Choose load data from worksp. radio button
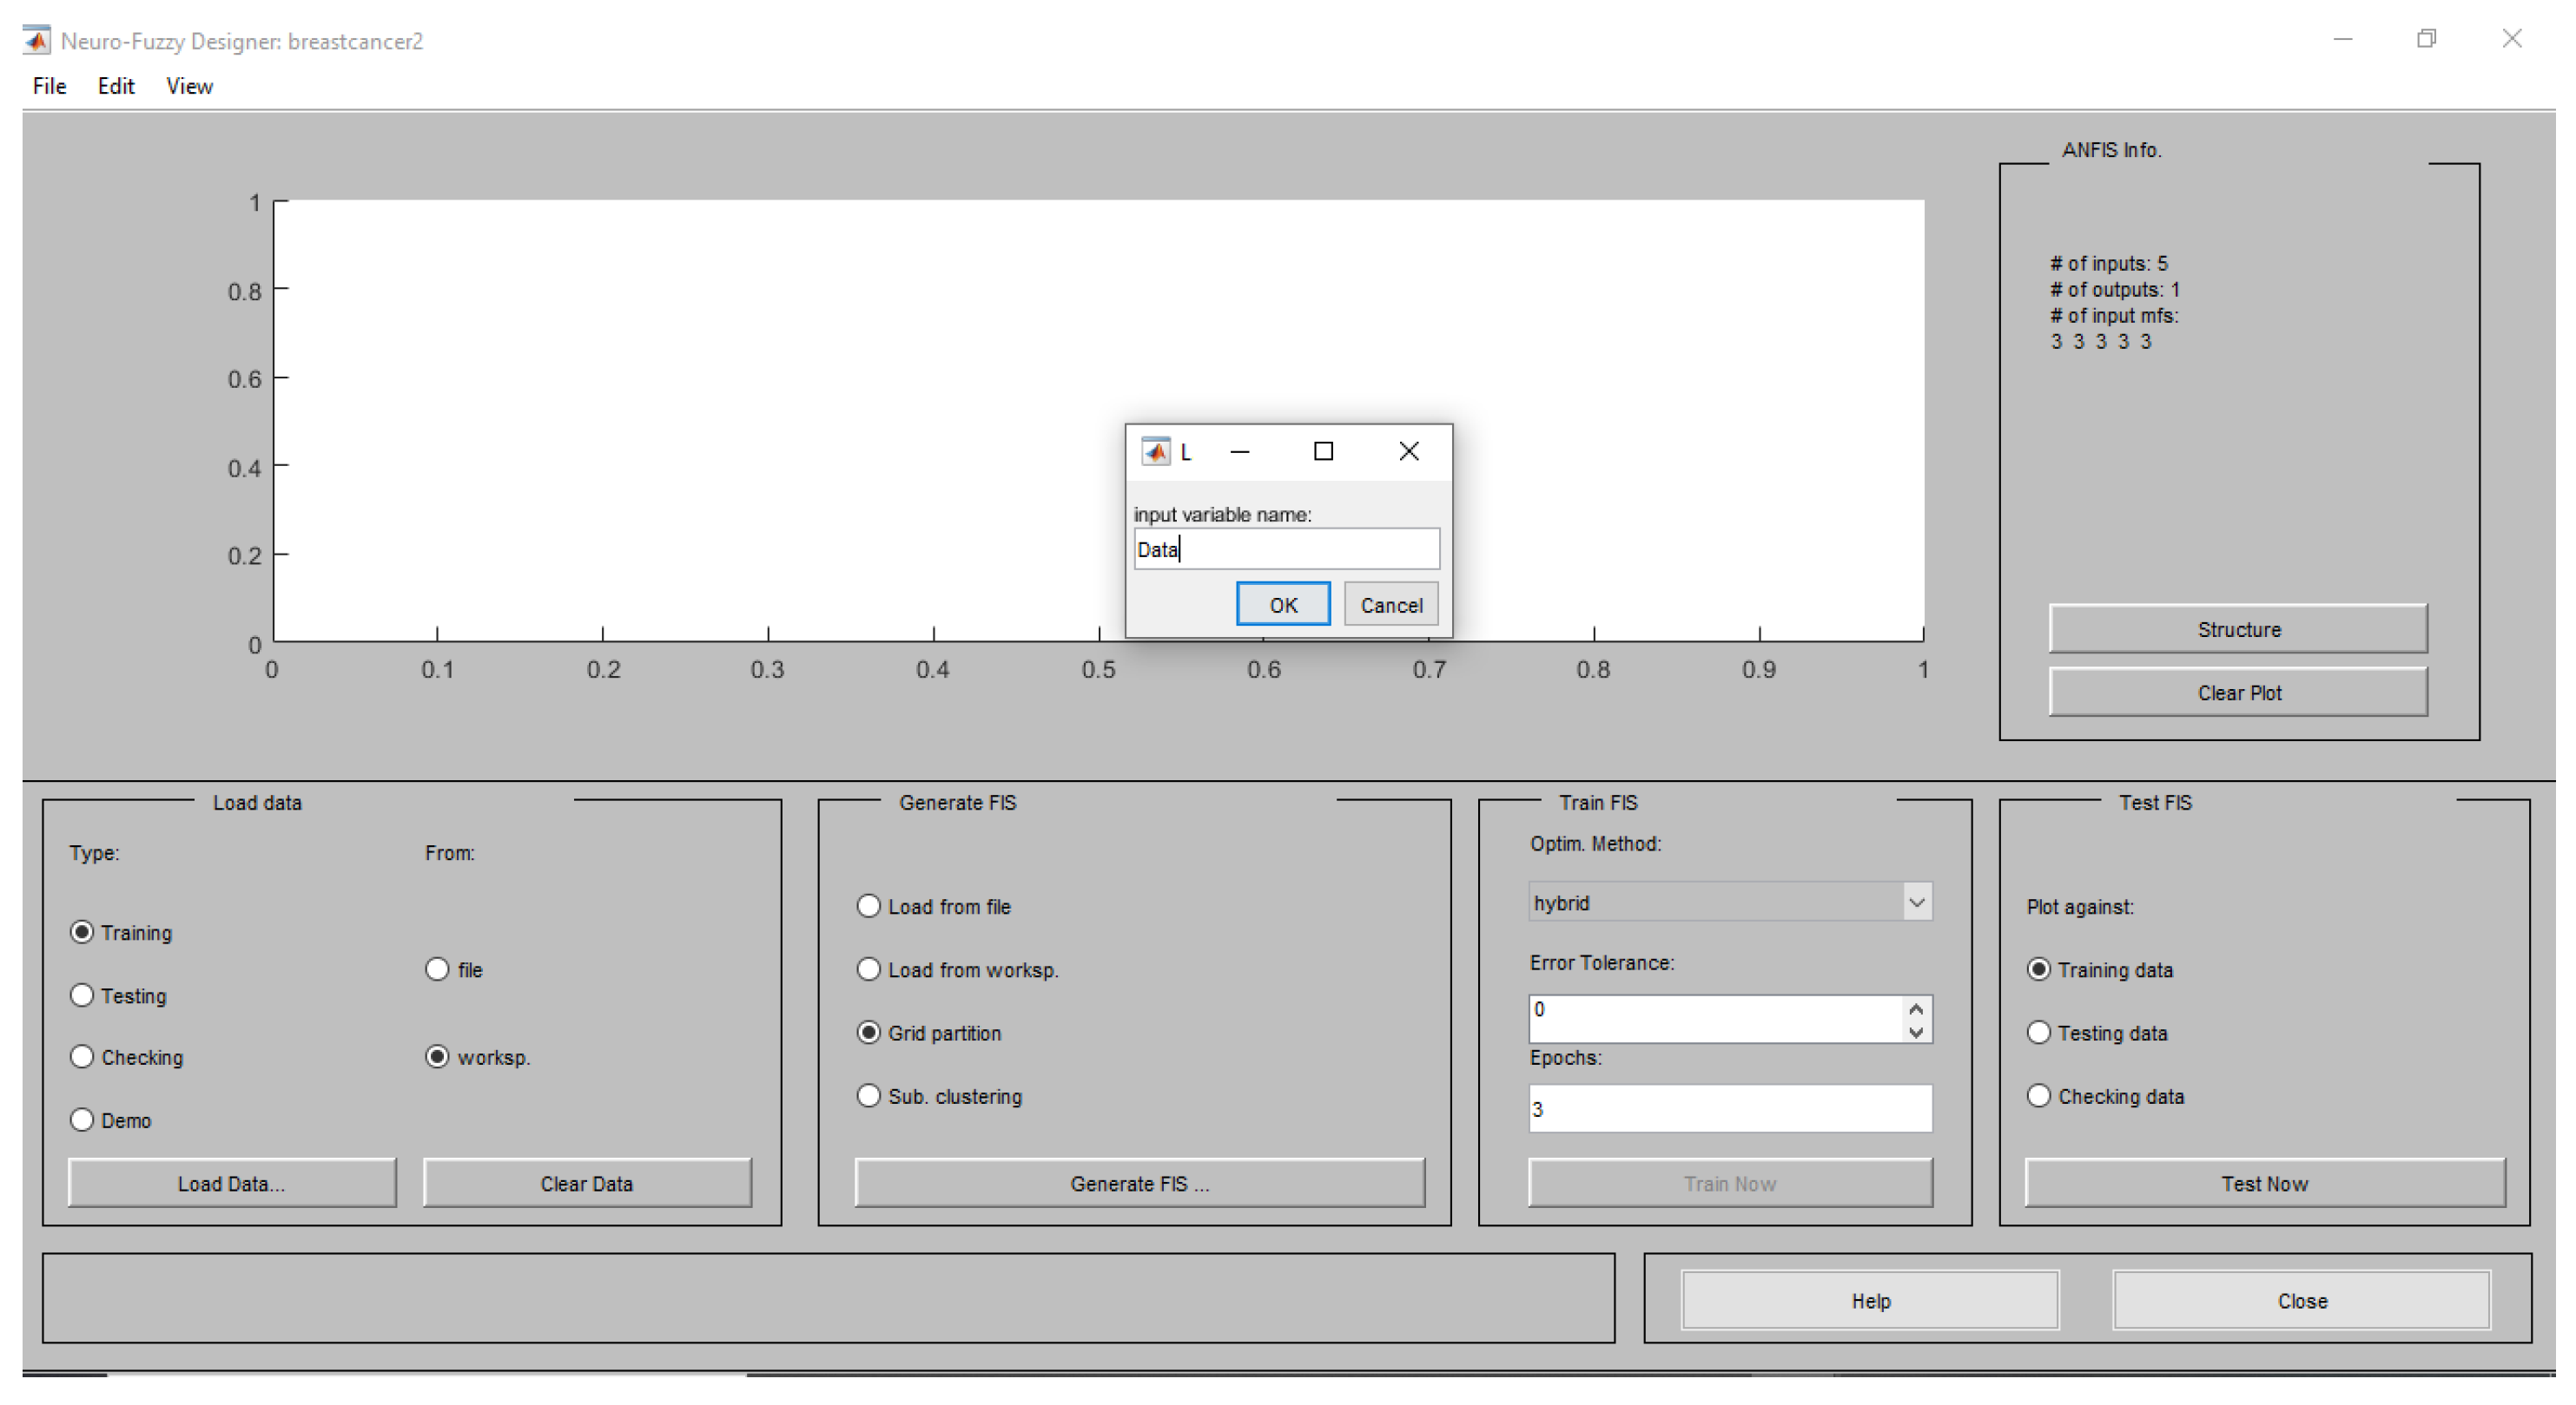Image resolution: width=2576 pixels, height=1405 pixels. click(437, 1057)
